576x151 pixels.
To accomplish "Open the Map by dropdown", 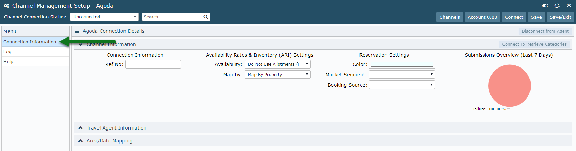I will coord(277,75).
